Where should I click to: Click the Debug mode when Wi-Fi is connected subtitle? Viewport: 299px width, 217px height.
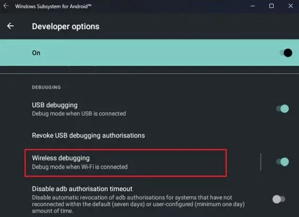[x=80, y=167]
